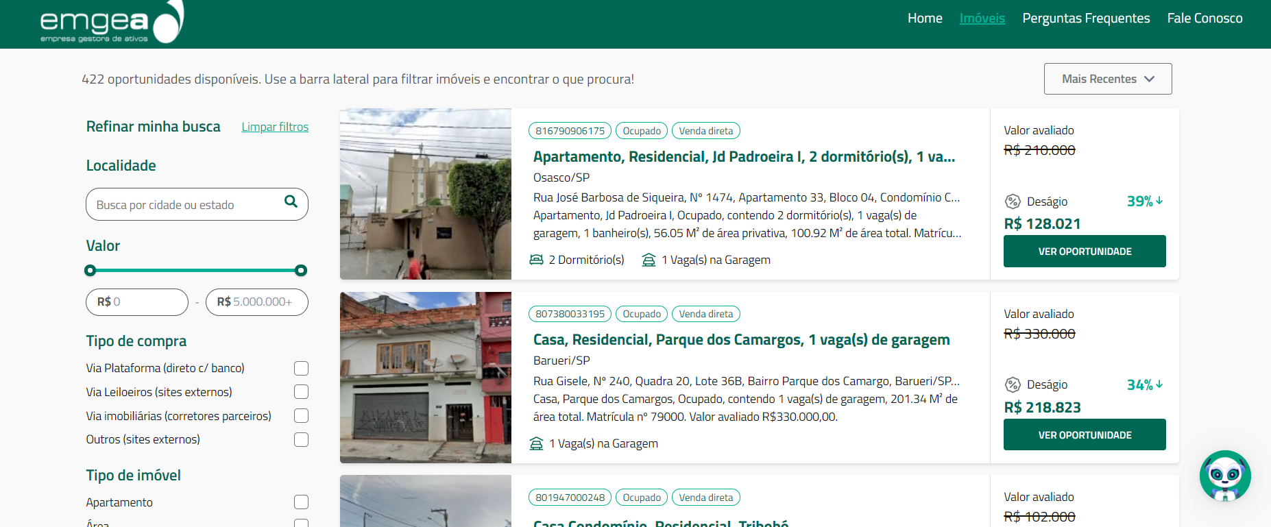Check Via Plataforma (direto c/ banco)
This screenshot has height=527, width=1271.
[301, 368]
